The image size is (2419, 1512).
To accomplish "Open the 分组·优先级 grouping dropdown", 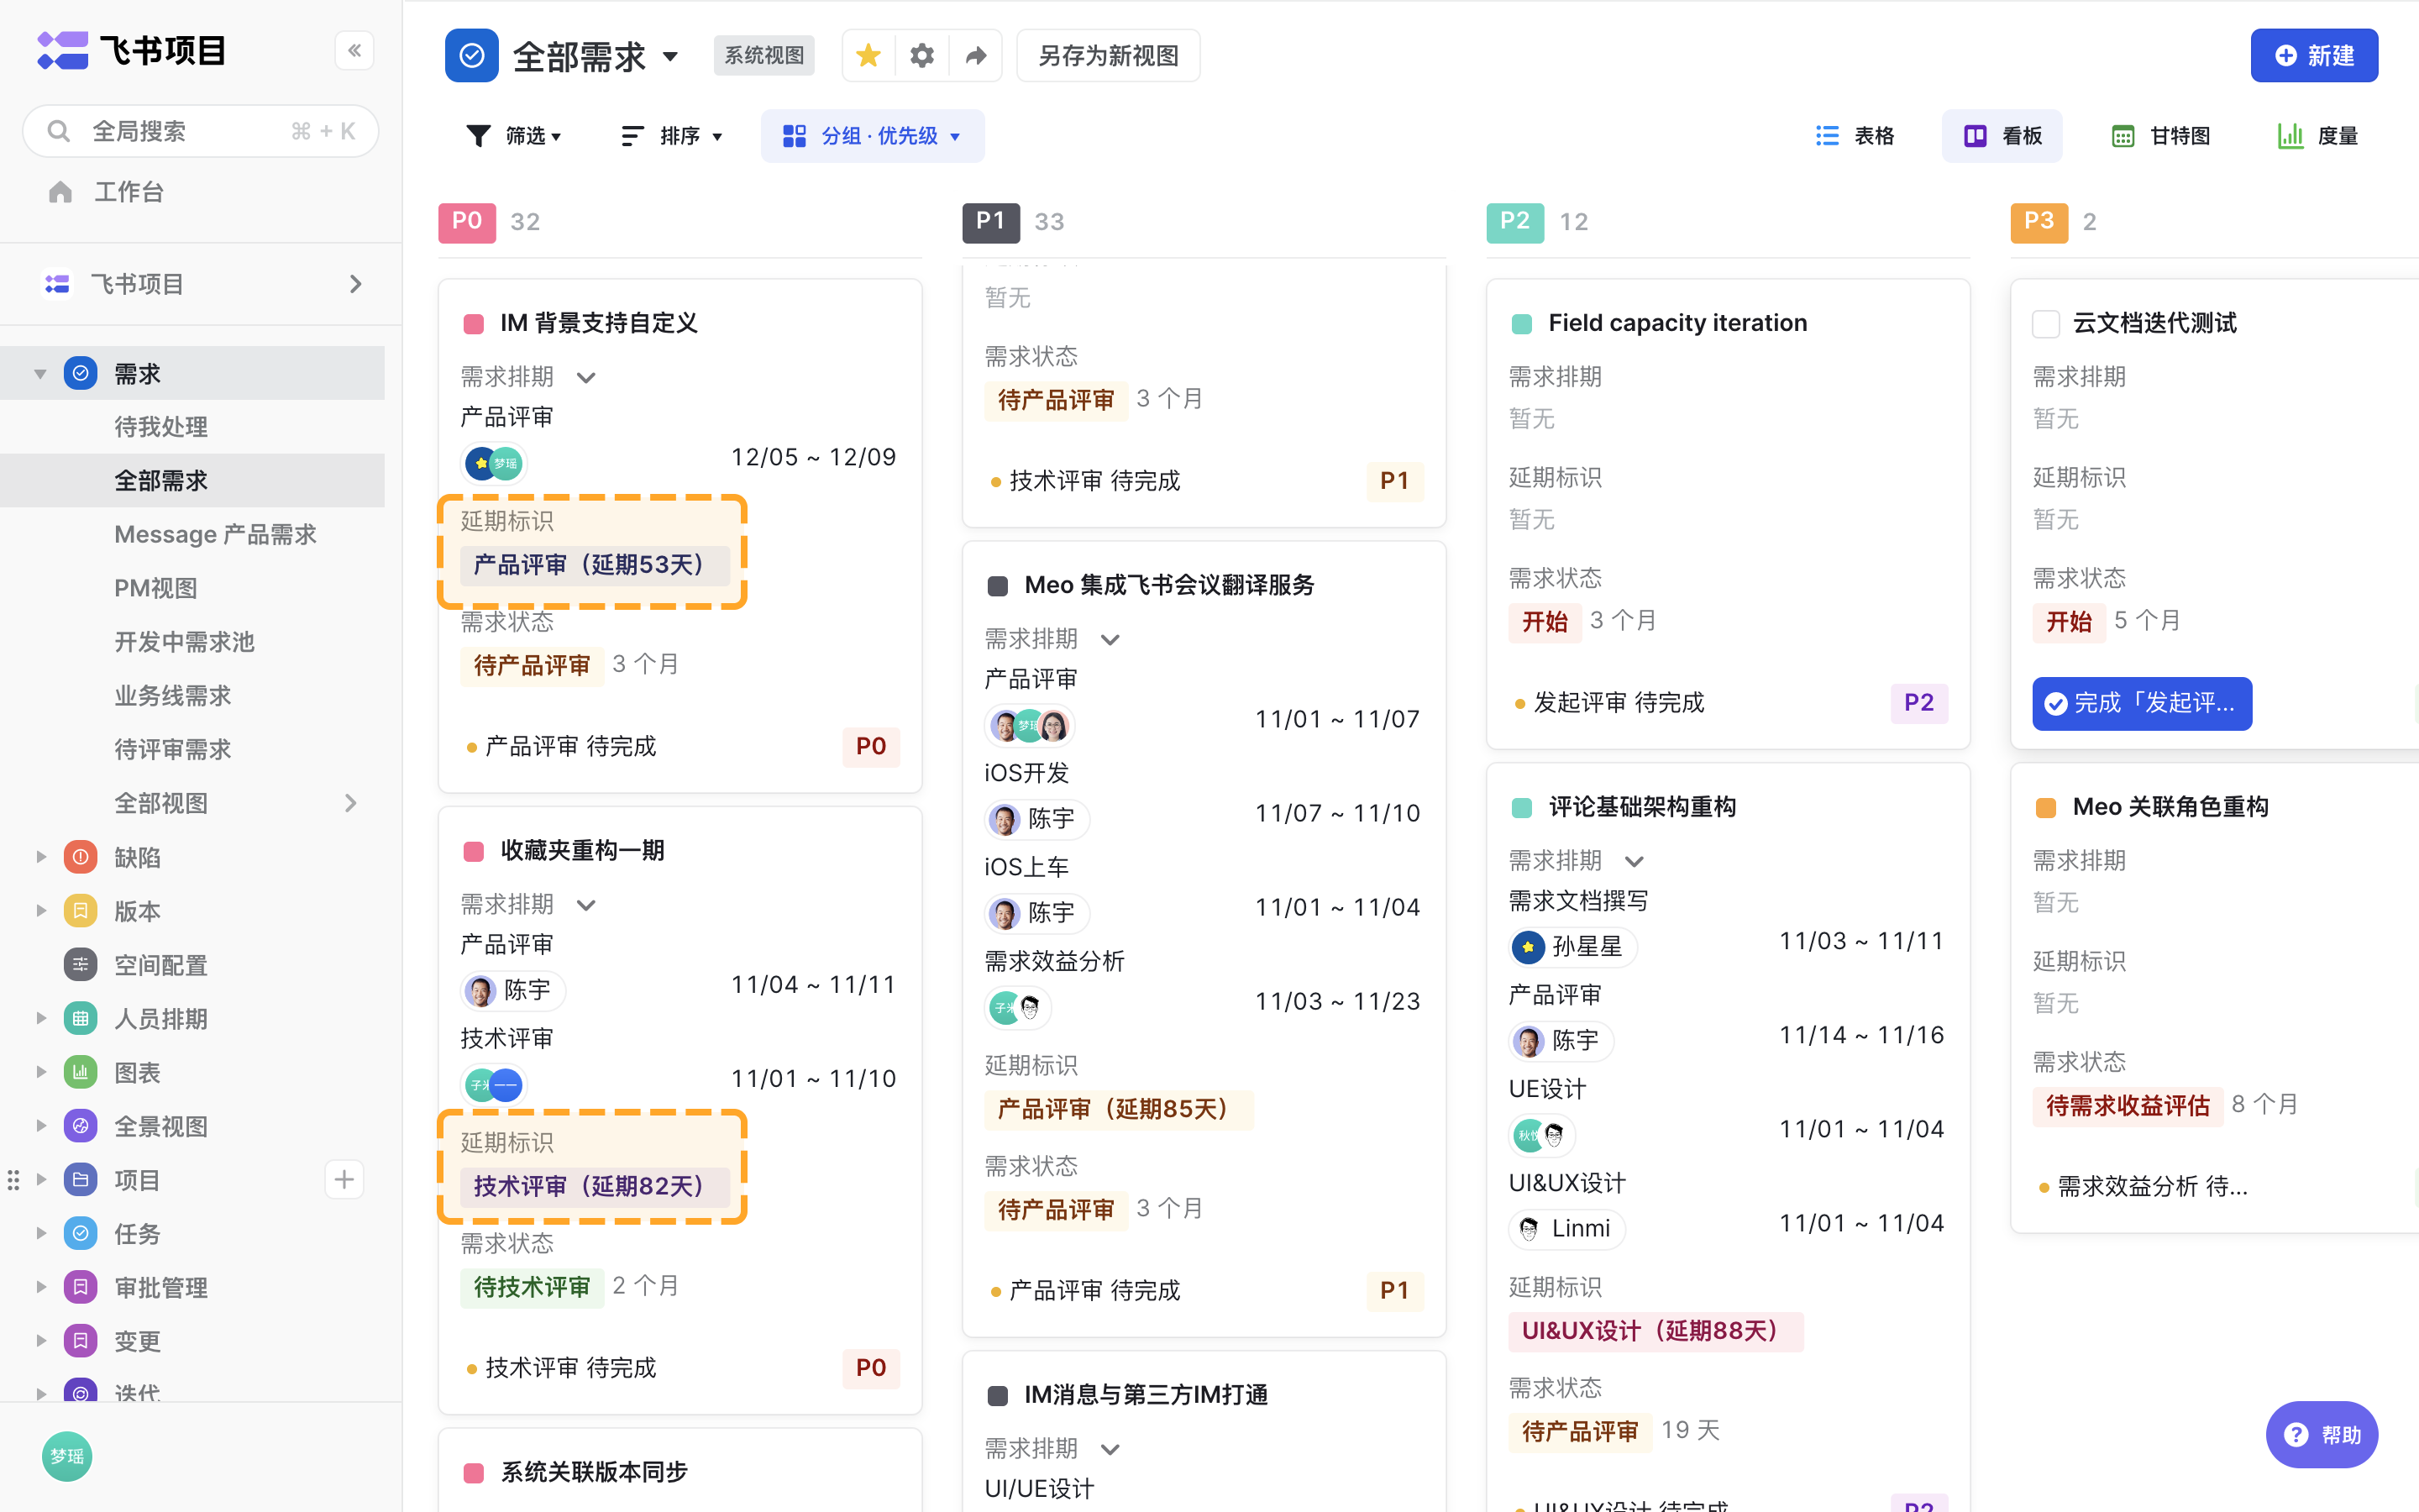I will click(x=873, y=136).
